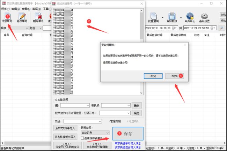
Task: Toggle 连续保存新单号 checkbox
Action: (x=82, y=138)
